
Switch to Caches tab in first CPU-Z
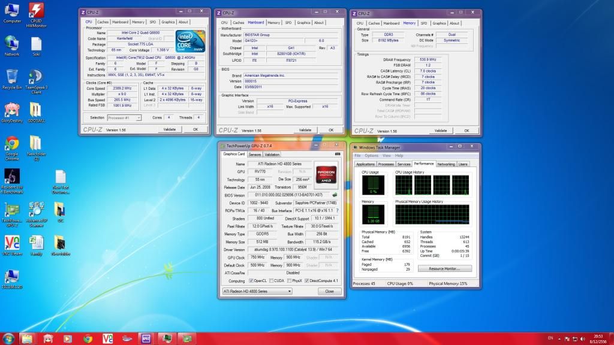103,22
